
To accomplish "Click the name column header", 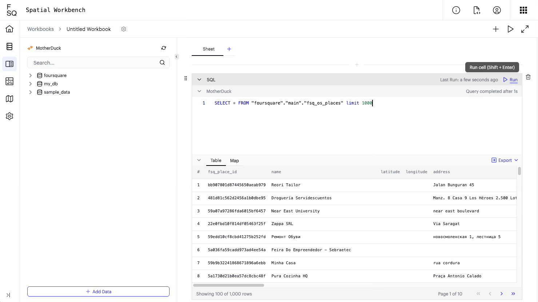I will [276, 172].
